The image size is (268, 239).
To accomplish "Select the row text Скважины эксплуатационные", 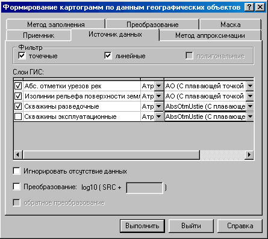I will click(x=70, y=116).
